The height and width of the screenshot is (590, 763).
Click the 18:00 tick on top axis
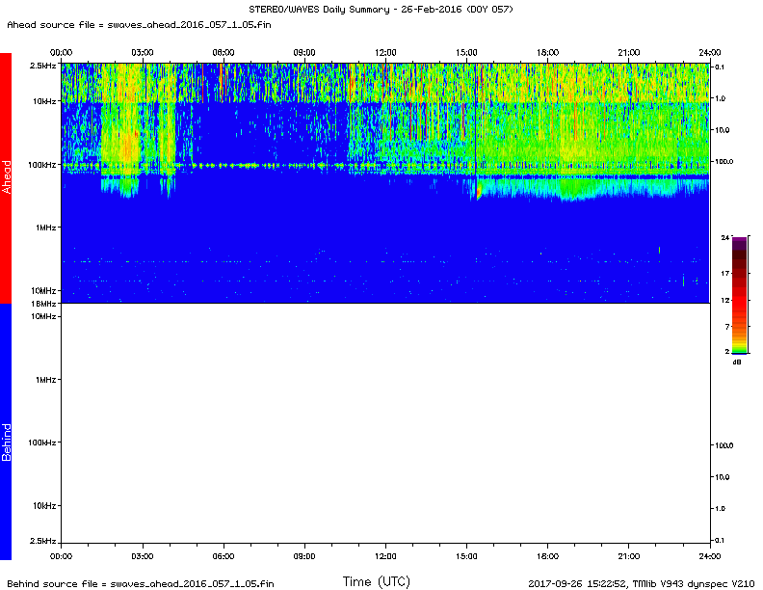click(x=547, y=52)
